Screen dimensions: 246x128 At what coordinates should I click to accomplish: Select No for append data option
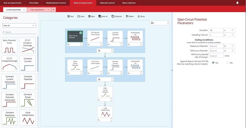(x=228, y=63)
